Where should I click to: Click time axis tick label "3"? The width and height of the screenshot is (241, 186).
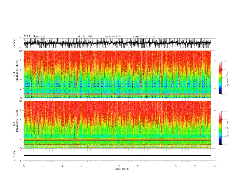(81, 166)
